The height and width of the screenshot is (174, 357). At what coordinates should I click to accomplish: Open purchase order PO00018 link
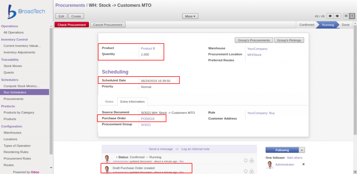(x=148, y=119)
